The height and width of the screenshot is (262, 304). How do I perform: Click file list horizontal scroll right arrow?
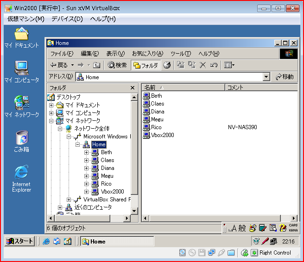(x=294, y=218)
